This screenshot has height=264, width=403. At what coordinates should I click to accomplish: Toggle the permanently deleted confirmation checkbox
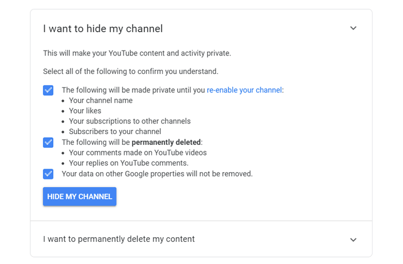tap(48, 142)
